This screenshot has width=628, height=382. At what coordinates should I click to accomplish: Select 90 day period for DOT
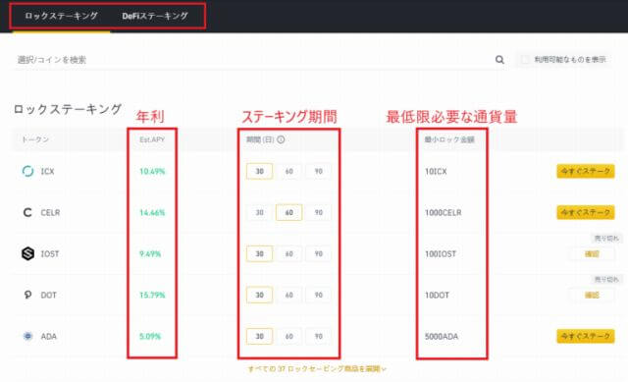point(318,295)
